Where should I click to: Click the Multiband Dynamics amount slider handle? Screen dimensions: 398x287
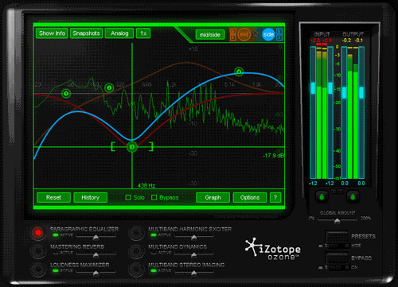point(194,255)
